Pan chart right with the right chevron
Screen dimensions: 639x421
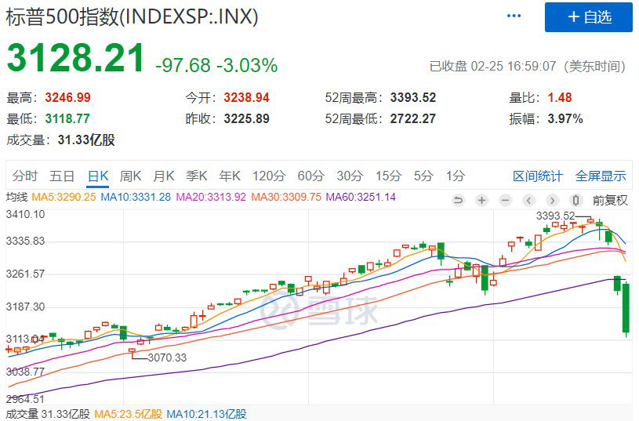(x=552, y=200)
